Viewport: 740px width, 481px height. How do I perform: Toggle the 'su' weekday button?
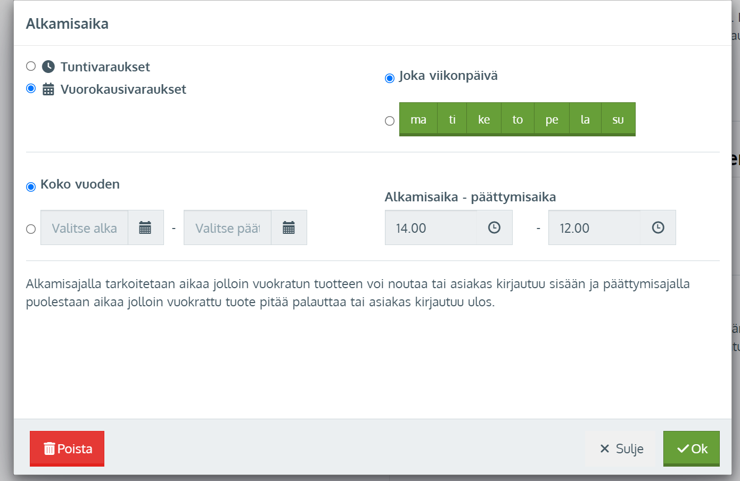tap(618, 119)
